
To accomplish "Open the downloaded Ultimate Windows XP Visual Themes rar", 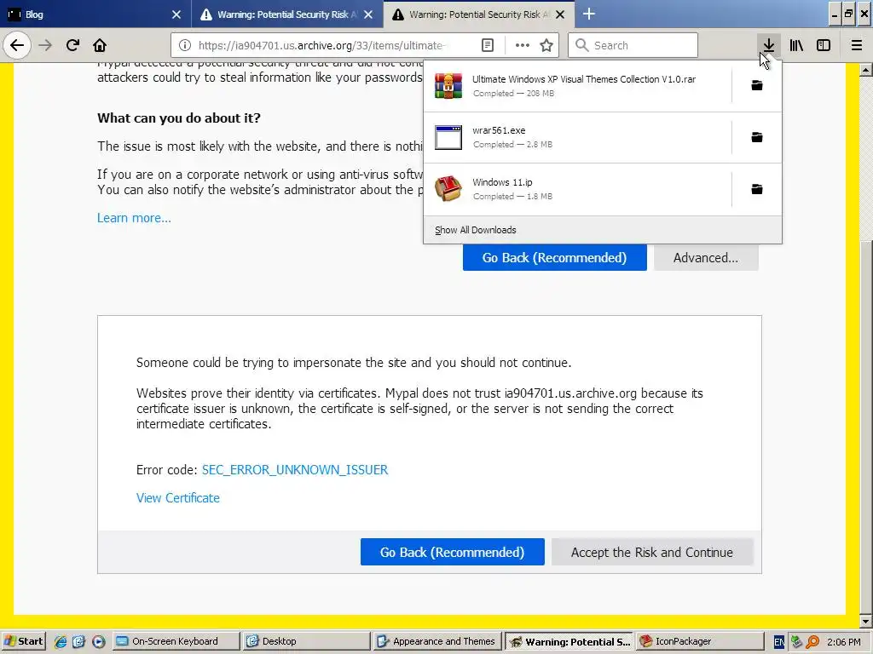I will tap(577, 86).
